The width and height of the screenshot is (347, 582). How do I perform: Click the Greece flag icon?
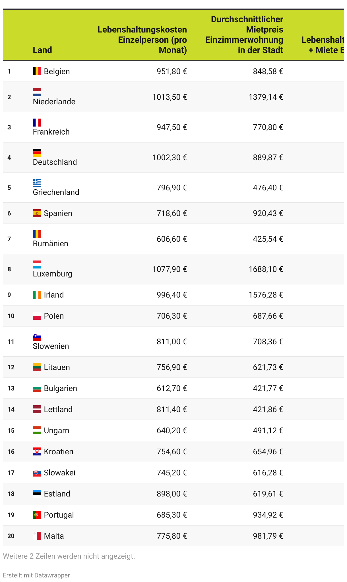37,183
